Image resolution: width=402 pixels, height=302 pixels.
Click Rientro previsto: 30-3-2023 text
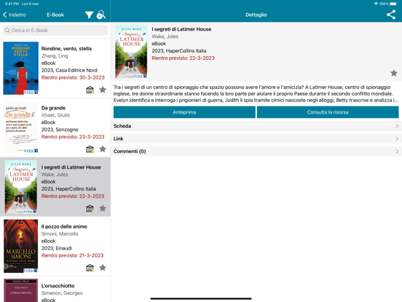click(73, 77)
